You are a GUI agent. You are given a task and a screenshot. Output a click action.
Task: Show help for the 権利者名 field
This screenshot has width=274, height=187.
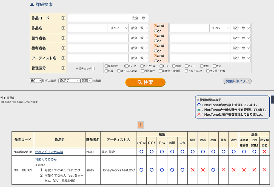[x=63, y=48]
